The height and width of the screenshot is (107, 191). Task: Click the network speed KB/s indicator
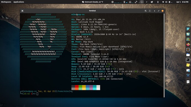tap(141, 2)
